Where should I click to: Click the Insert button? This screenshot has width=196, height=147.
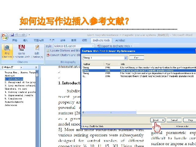[156, 120]
